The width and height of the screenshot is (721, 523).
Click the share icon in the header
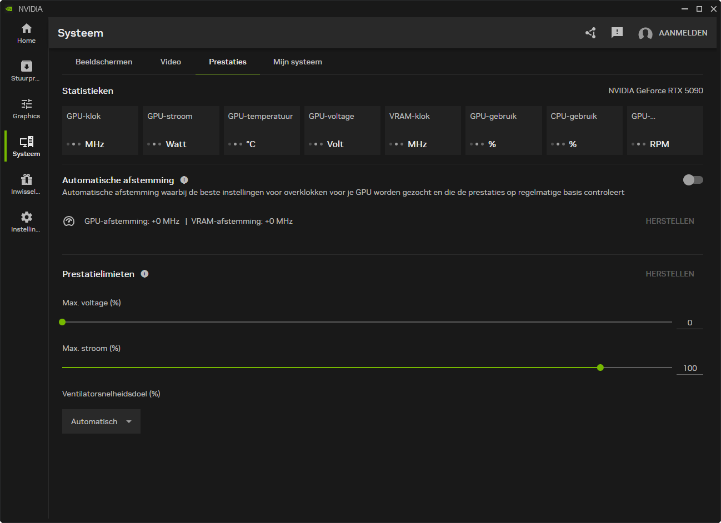(x=590, y=33)
